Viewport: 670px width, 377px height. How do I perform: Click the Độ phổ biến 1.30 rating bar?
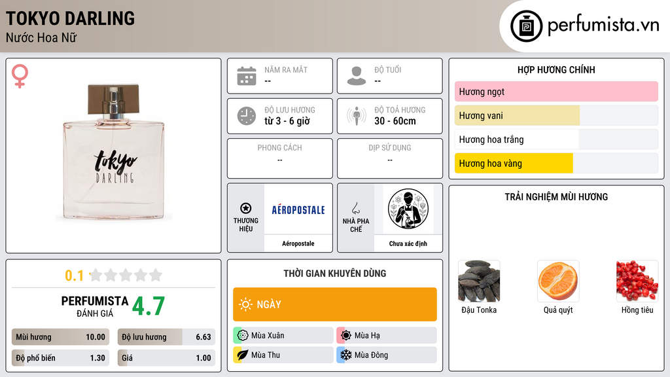pos(60,358)
